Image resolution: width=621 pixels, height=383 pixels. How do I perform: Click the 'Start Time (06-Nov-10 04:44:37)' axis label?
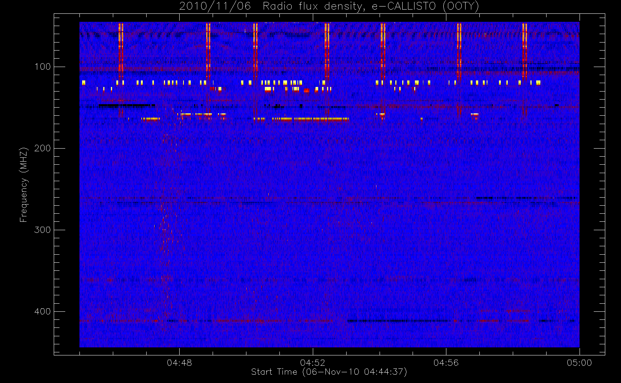click(x=329, y=372)
